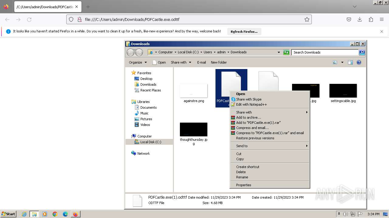Dismiss the Firefox notification bar
This screenshot has height=218, width=389.
(382, 31)
